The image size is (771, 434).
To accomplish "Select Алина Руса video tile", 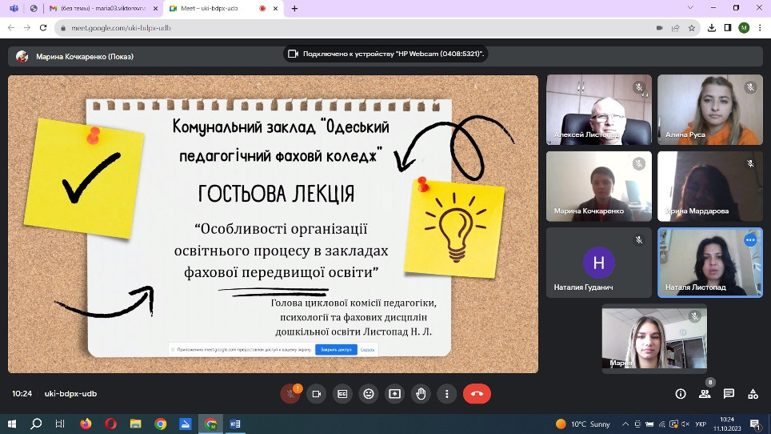I will click(x=710, y=109).
